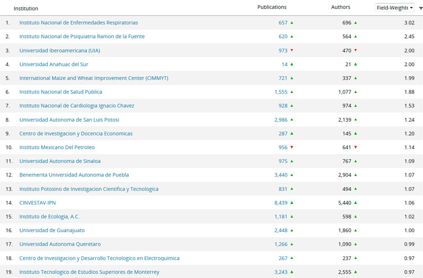The width and height of the screenshot is (423, 278).
Task: Open Centro de Investigacion y Docencia Economicas
Action: (76, 134)
